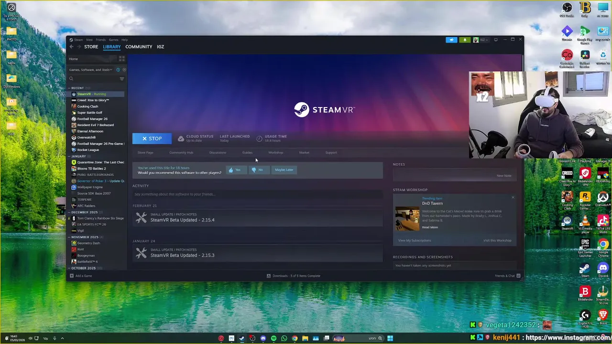The width and height of the screenshot is (612, 344).
Task: Open the Steam menu
Action: [x=78, y=40]
